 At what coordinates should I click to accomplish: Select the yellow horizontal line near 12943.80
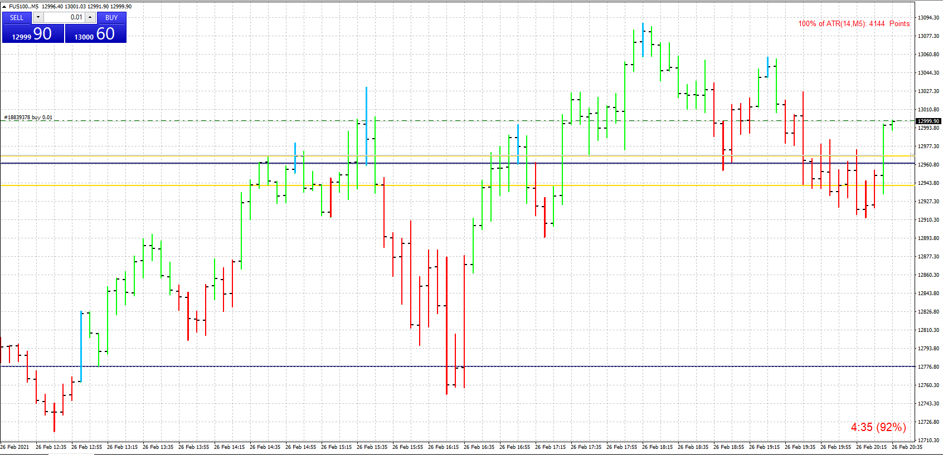point(457,185)
